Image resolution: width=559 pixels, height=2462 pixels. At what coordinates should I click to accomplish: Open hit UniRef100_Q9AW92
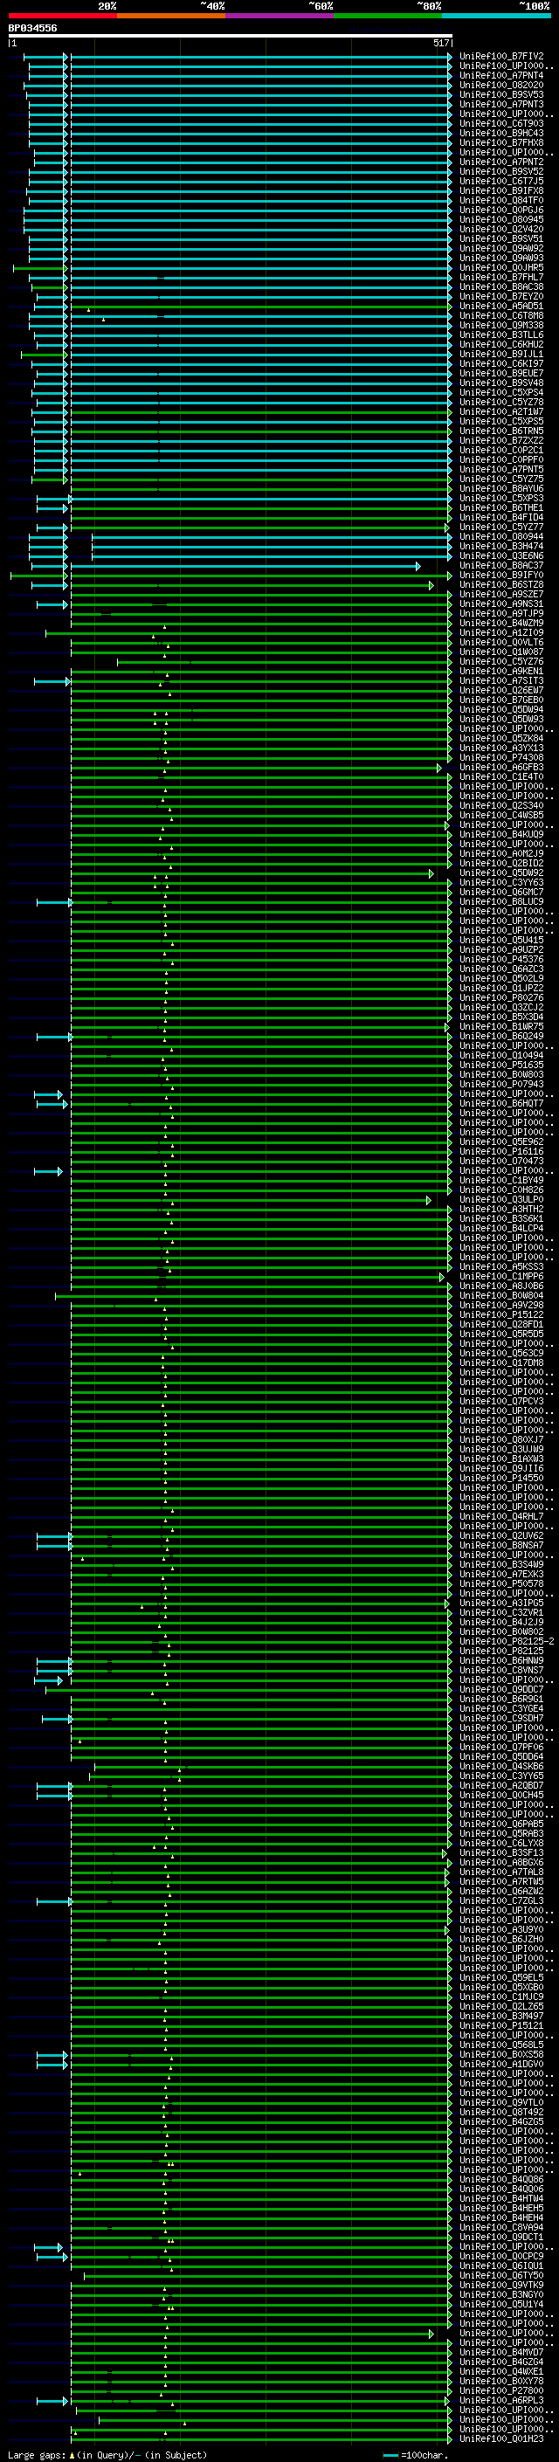[501, 249]
